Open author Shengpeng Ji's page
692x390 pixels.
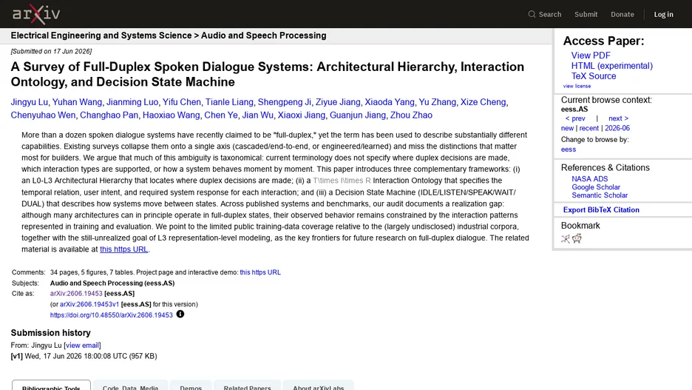284,102
